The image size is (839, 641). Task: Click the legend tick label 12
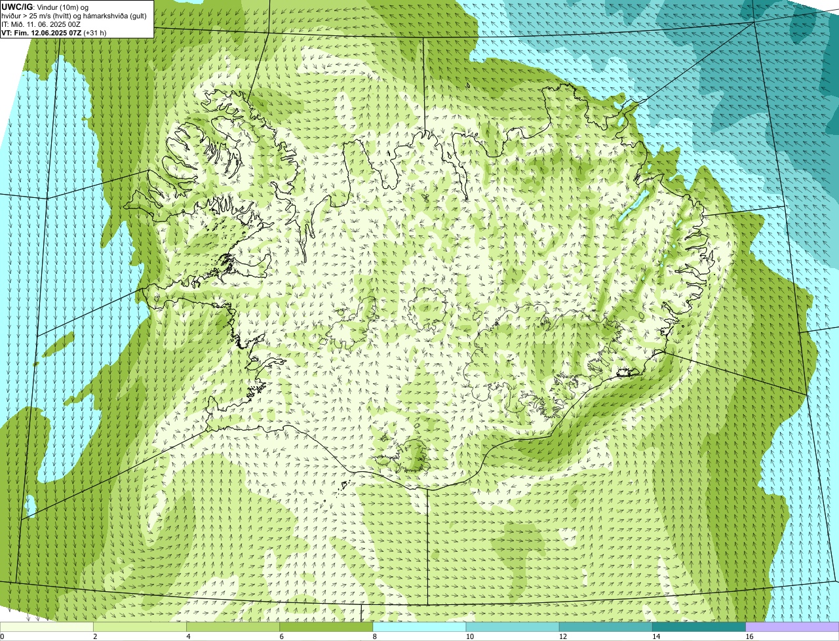562,636
